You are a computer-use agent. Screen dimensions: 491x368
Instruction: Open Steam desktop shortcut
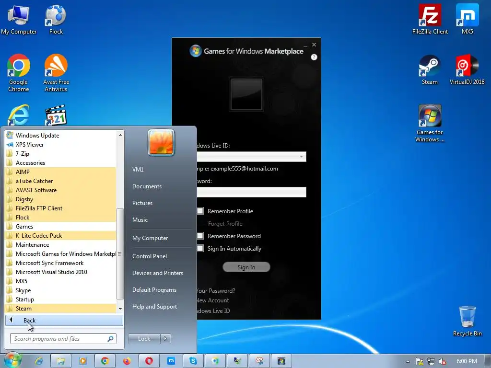430,70
